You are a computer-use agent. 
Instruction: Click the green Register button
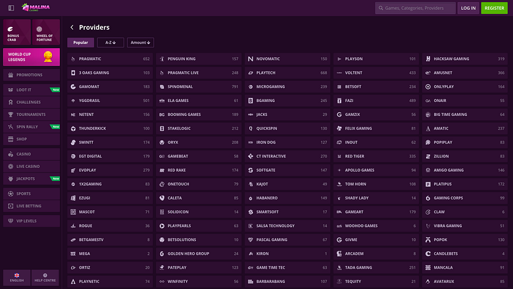[495, 8]
